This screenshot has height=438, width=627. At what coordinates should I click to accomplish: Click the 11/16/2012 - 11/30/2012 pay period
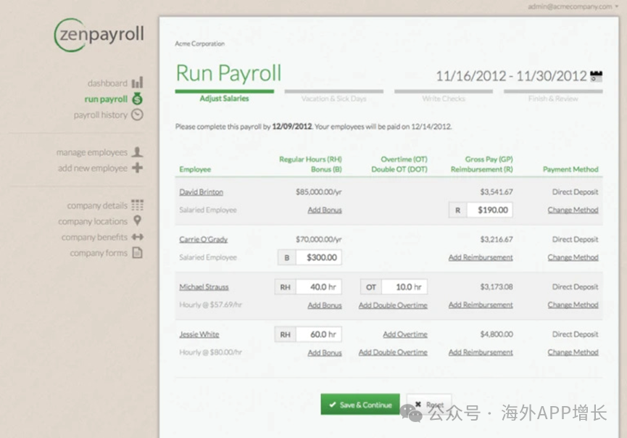click(x=511, y=76)
